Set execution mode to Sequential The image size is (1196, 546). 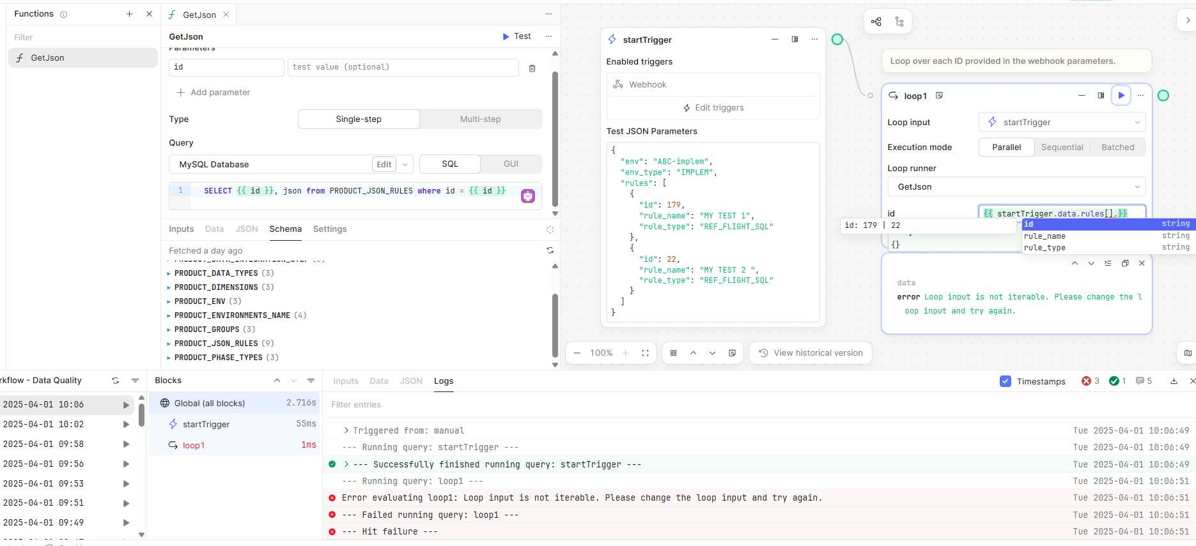coord(1062,147)
